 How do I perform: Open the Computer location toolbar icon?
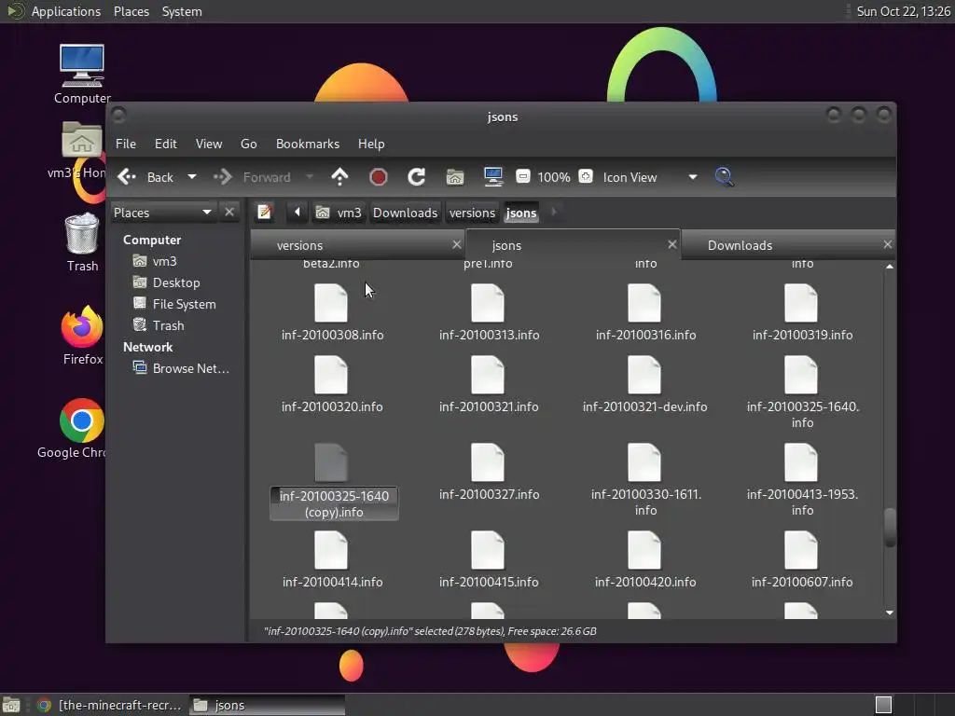coord(492,177)
